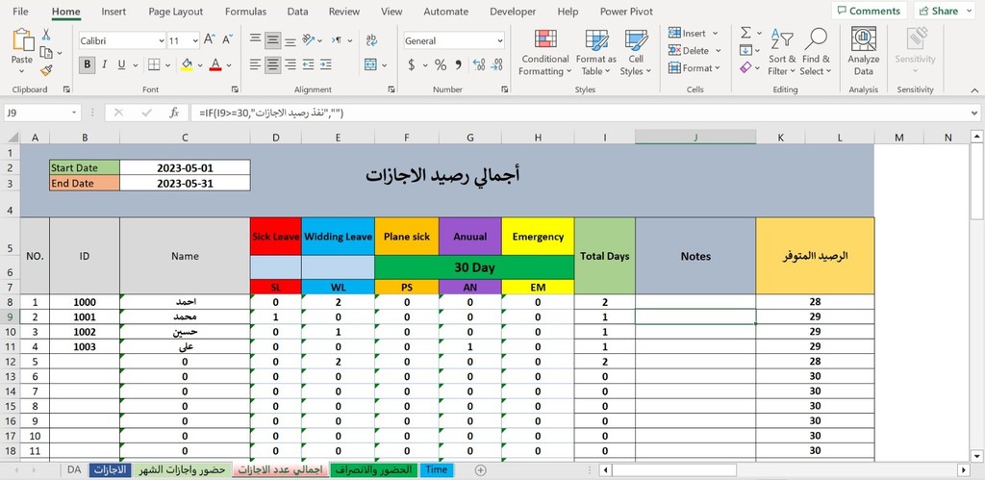Toggle Bold formatting

[x=88, y=64]
